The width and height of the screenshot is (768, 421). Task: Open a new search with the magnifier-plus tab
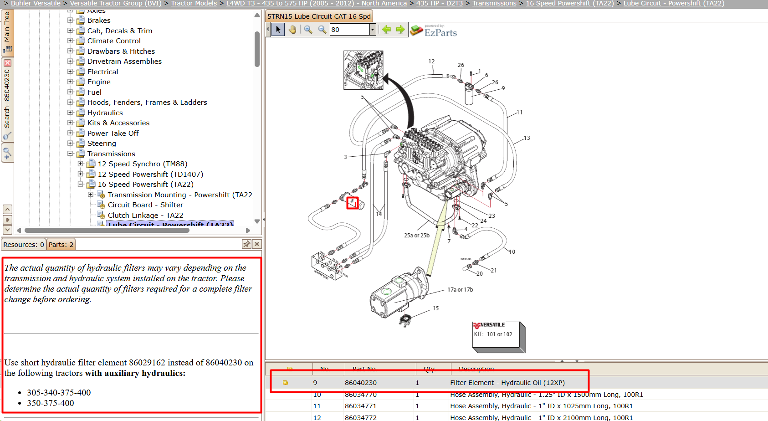(x=7, y=153)
